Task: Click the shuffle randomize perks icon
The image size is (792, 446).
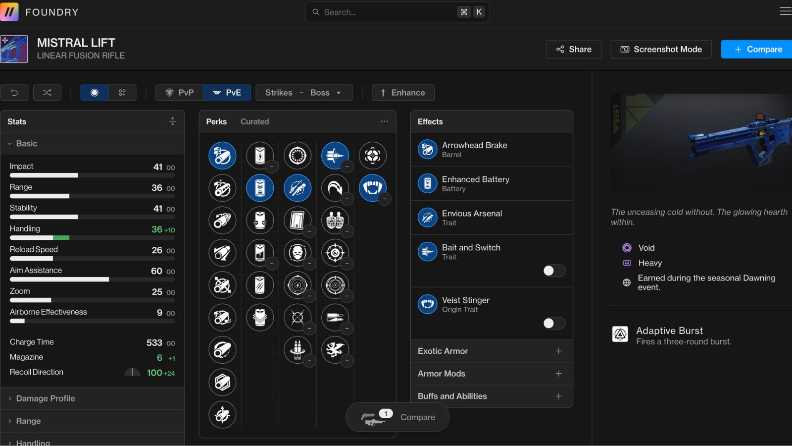Action: coord(47,93)
